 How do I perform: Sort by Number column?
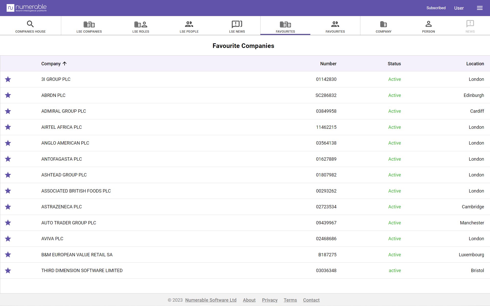[328, 64]
